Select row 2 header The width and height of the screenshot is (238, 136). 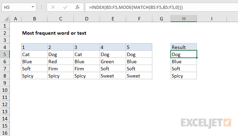pyautogui.click(x=5, y=33)
